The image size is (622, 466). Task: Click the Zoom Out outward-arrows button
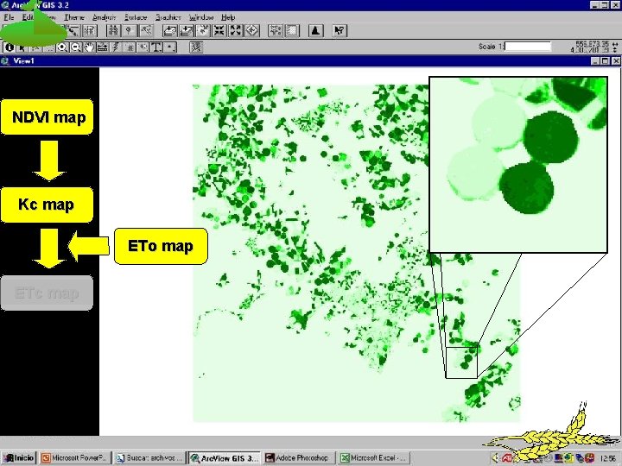(236, 30)
